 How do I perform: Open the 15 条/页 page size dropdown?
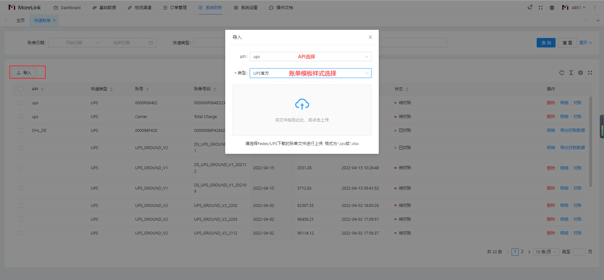546,252
